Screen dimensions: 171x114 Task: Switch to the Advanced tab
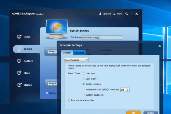(x=79, y=53)
